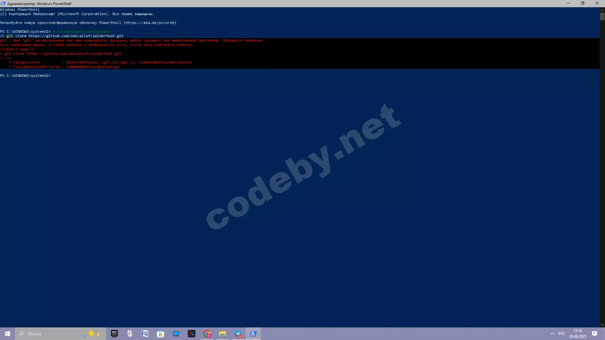The image size is (605, 340).
Task: Switch to Google Chrome in the taskbar
Action: 207,334
